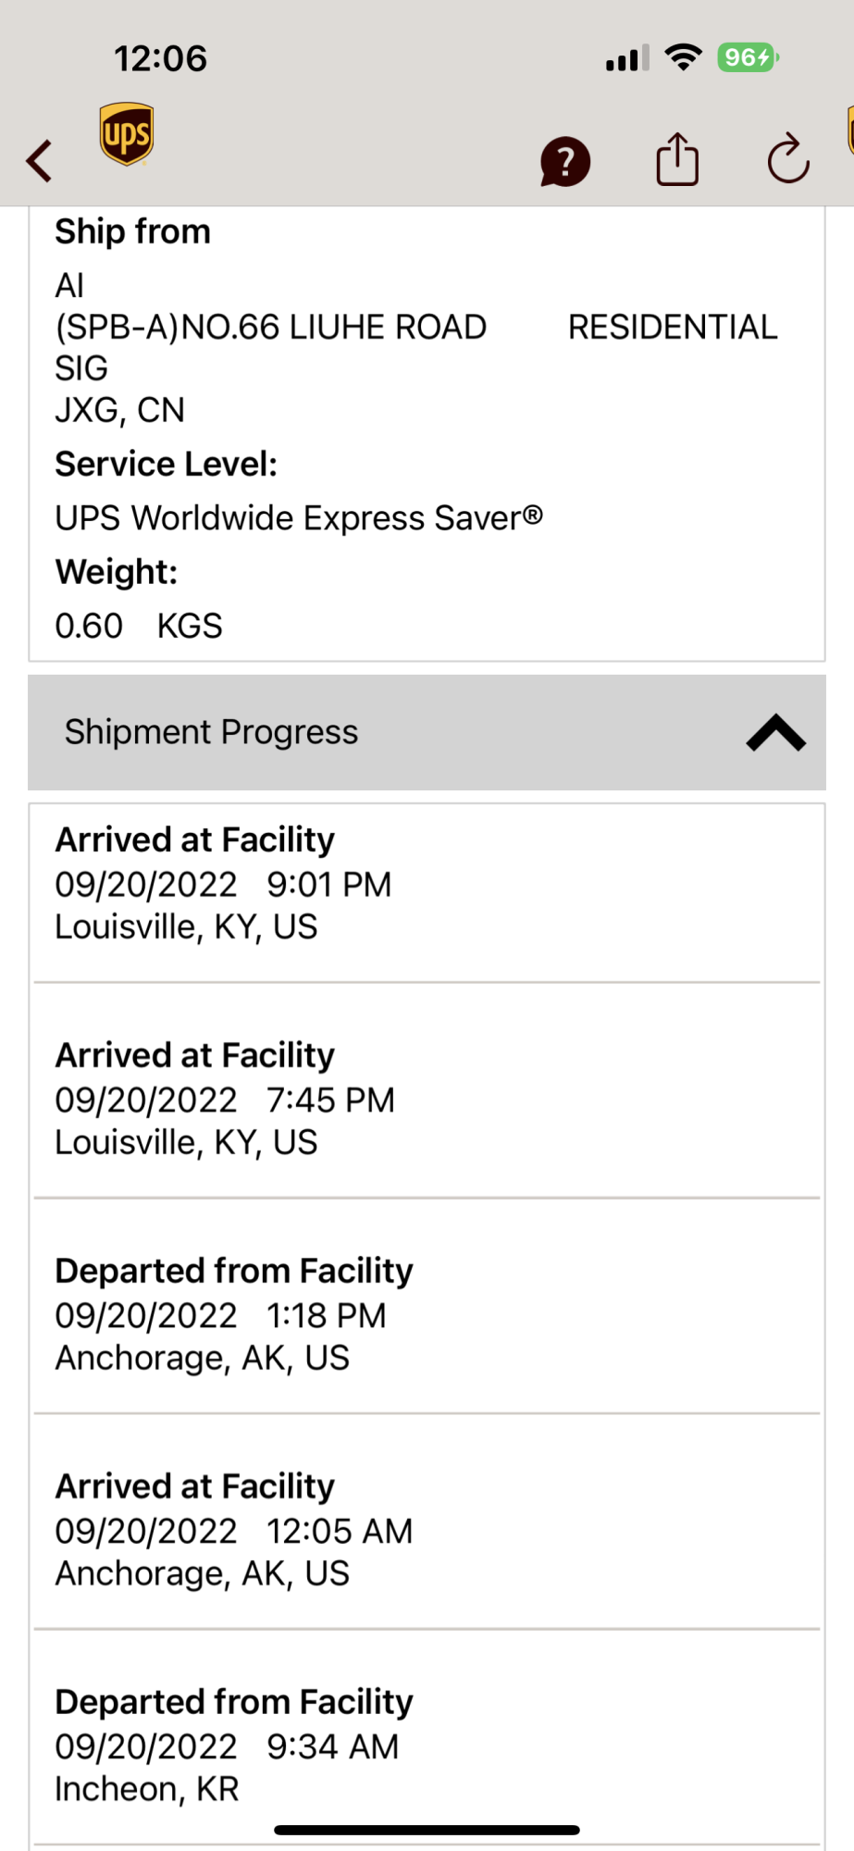This screenshot has height=1851, width=854.
Task: Tap the cellular signal bars icon
Action: 627,59
